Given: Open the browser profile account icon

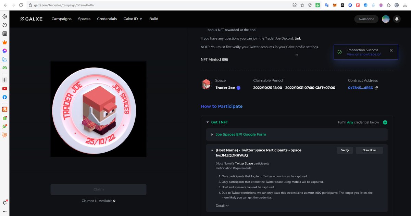Looking at the screenshot, I should [397, 5].
